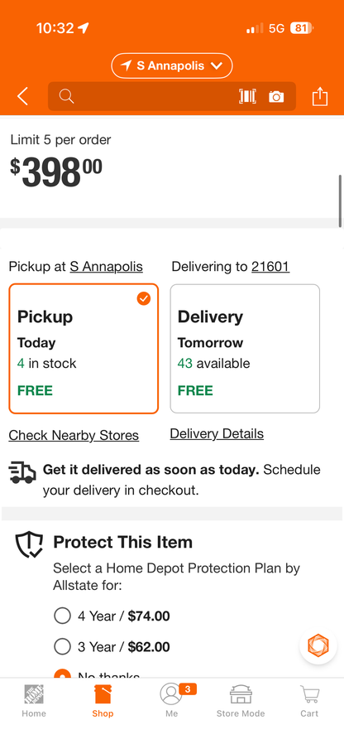
Task: Expand the S Annapolis store dropdown
Action: coord(172,66)
